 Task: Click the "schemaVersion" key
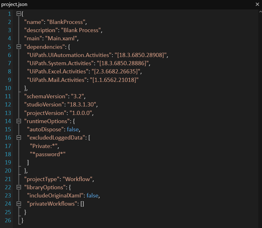tap(46, 96)
